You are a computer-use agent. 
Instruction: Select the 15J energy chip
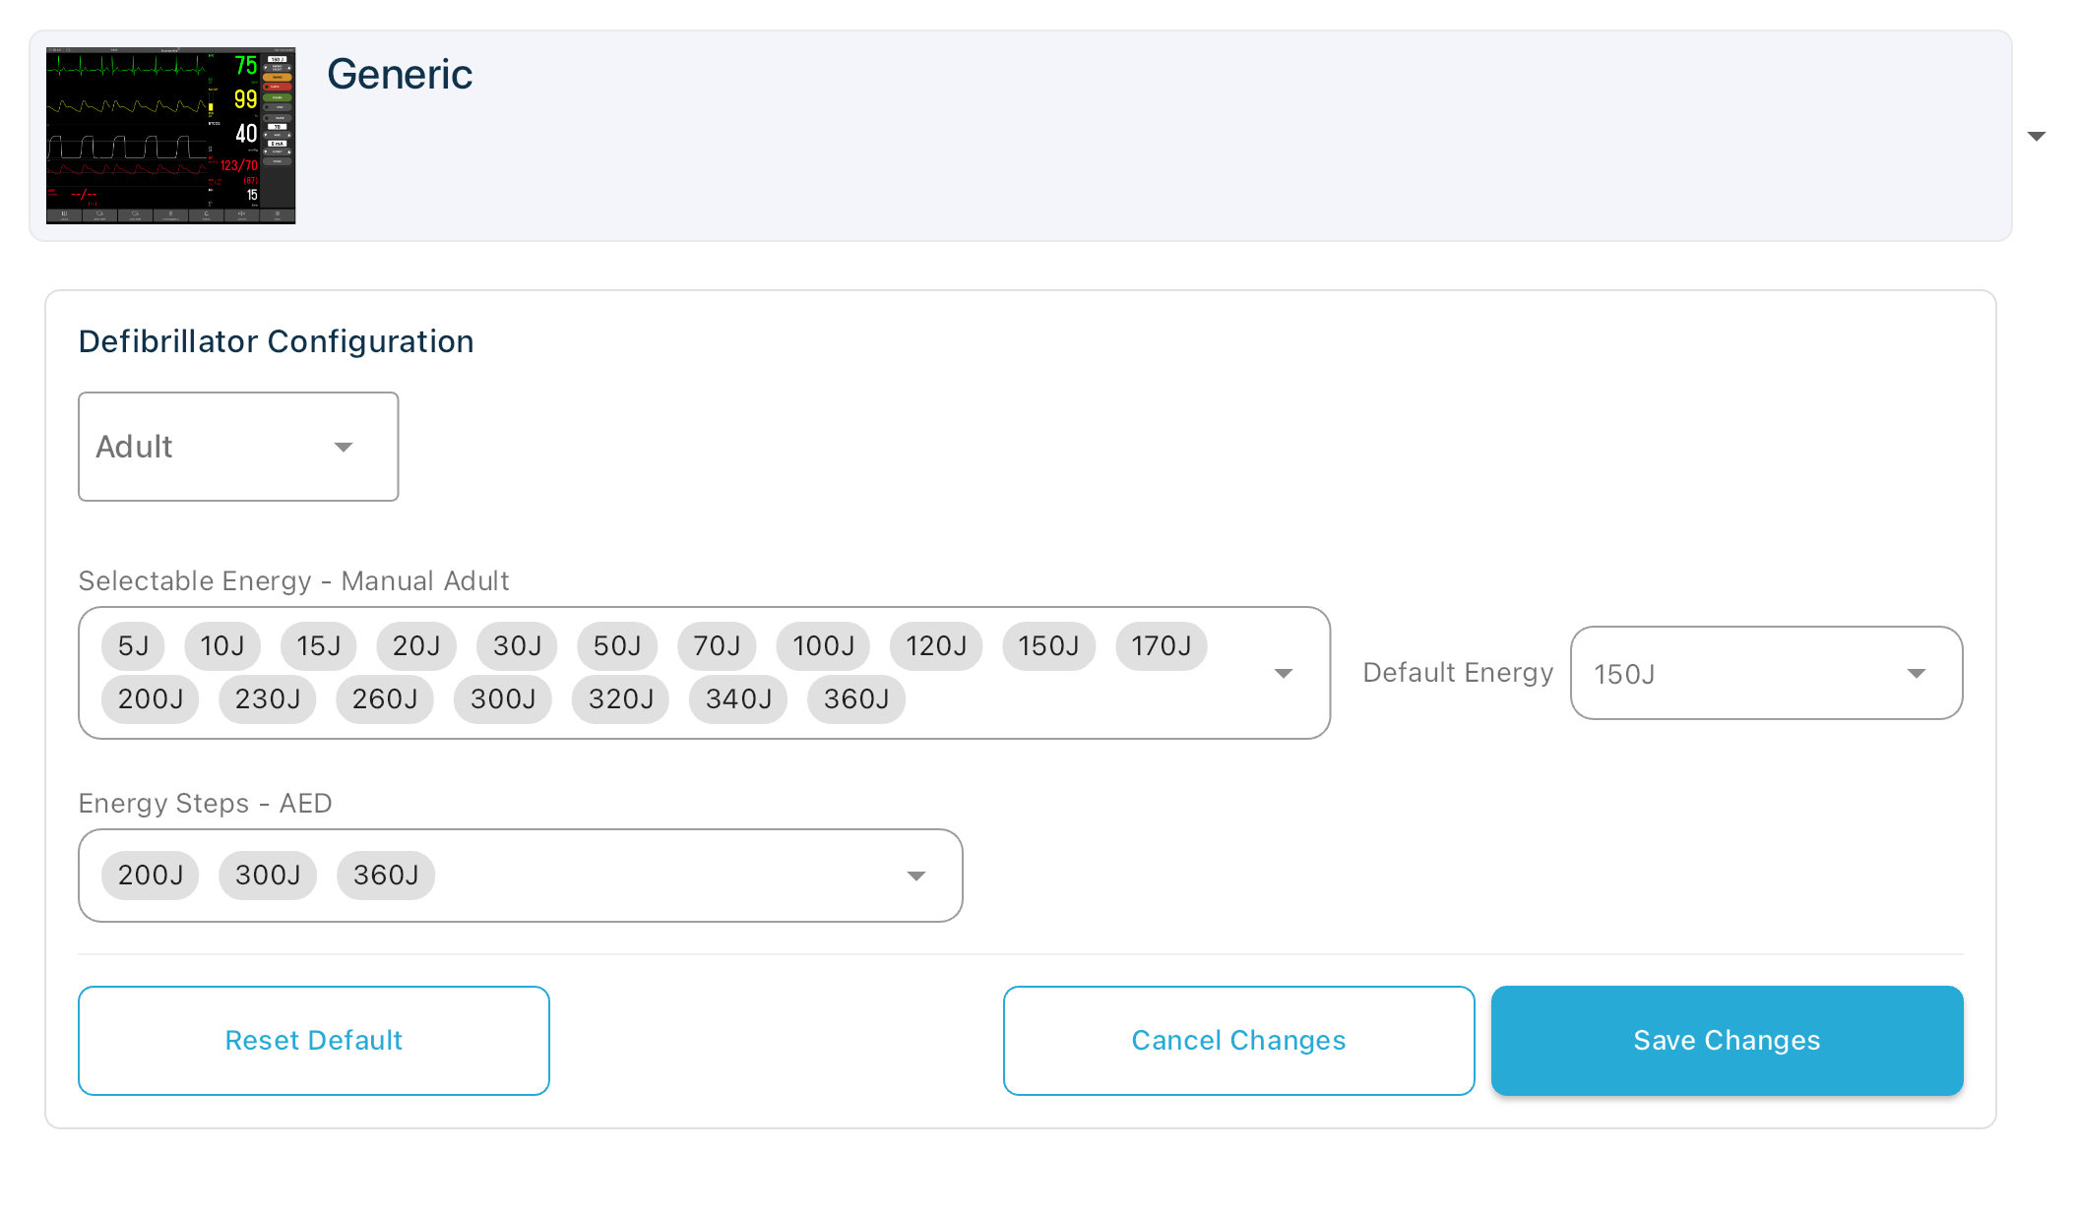pyautogui.click(x=319, y=646)
